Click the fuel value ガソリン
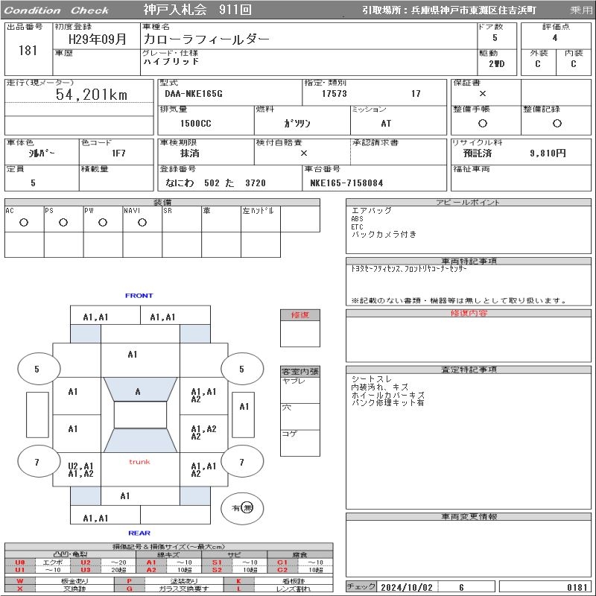This screenshot has width=596, height=596. pos(297,124)
